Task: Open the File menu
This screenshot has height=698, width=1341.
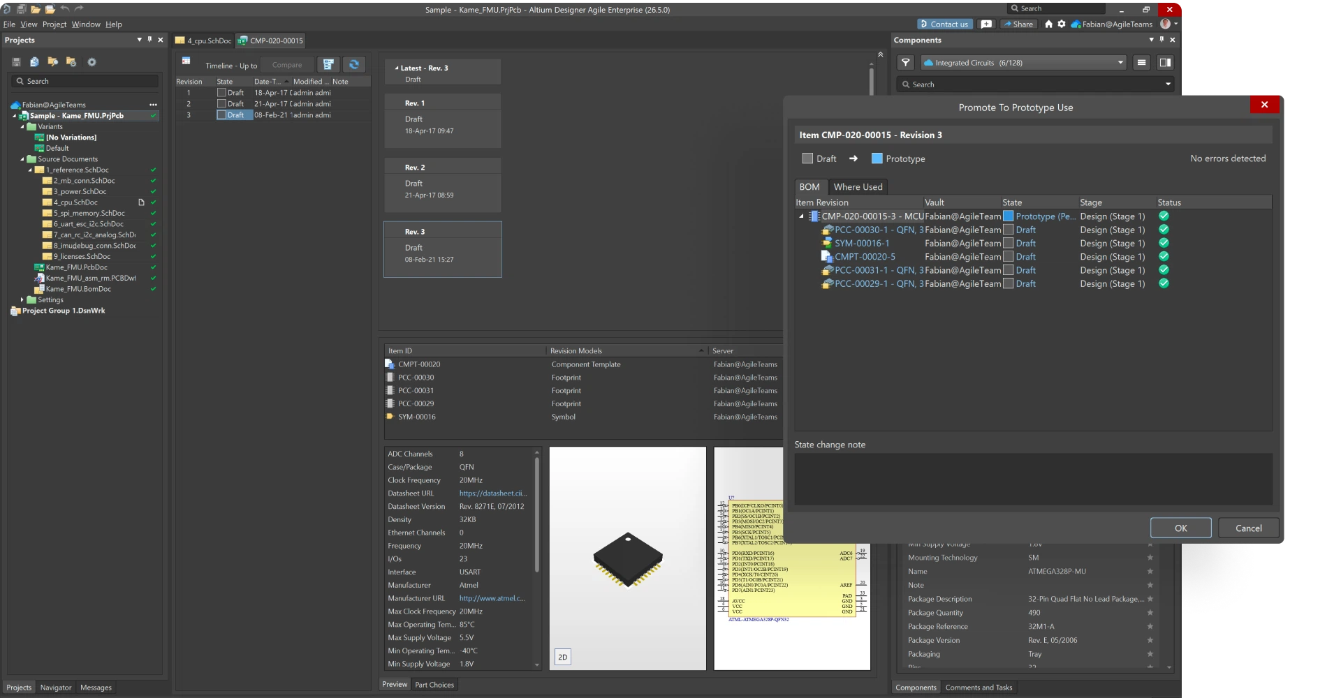Action: click(x=9, y=24)
